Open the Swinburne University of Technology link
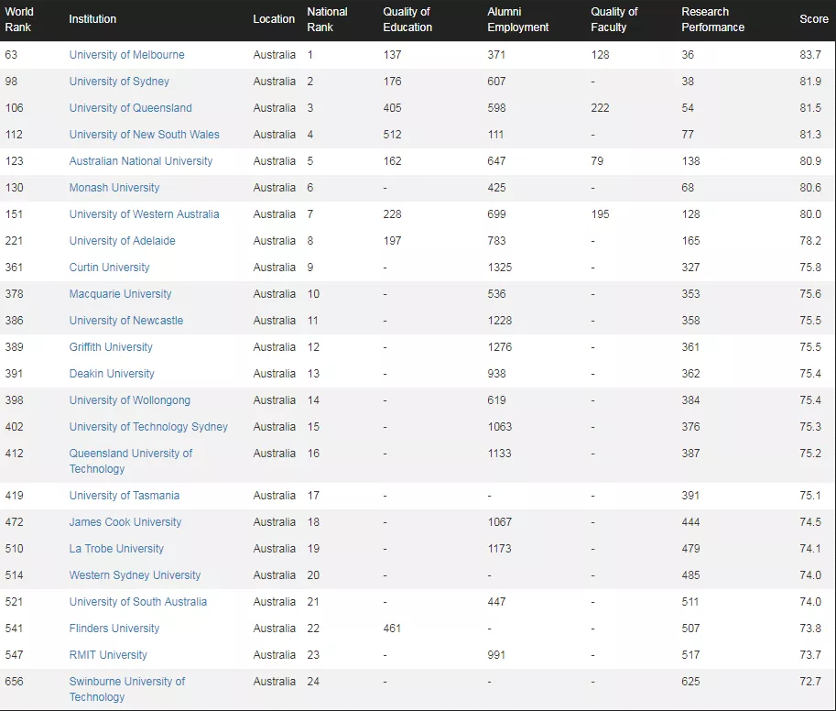 pyautogui.click(x=127, y=690)
